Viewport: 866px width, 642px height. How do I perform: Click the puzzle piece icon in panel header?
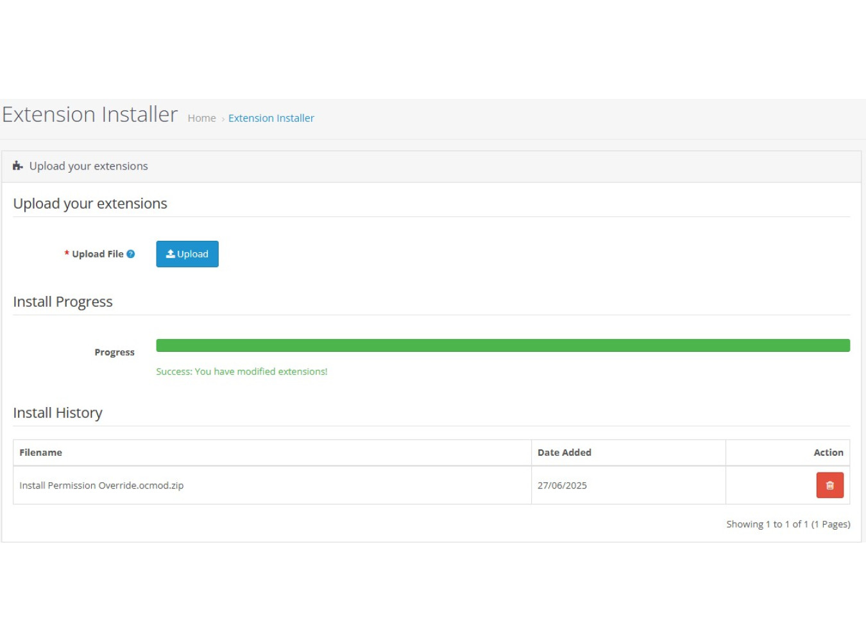(x=18, y=166)
